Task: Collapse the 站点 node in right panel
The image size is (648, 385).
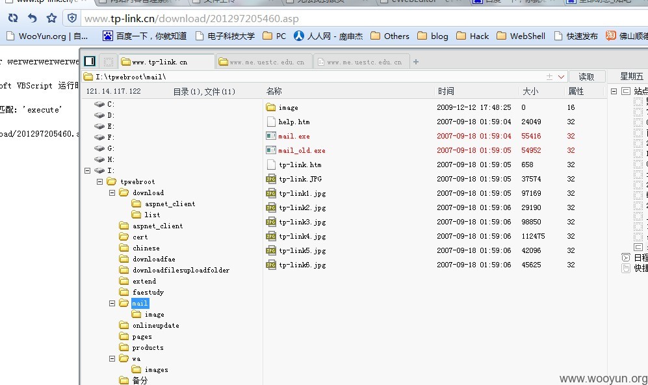Action: pos(614,91)
